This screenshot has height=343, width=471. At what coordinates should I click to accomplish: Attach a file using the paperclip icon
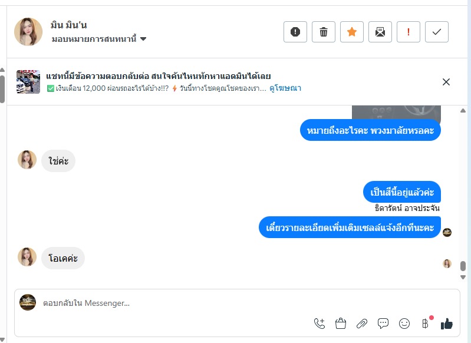(x=361, y=323)
